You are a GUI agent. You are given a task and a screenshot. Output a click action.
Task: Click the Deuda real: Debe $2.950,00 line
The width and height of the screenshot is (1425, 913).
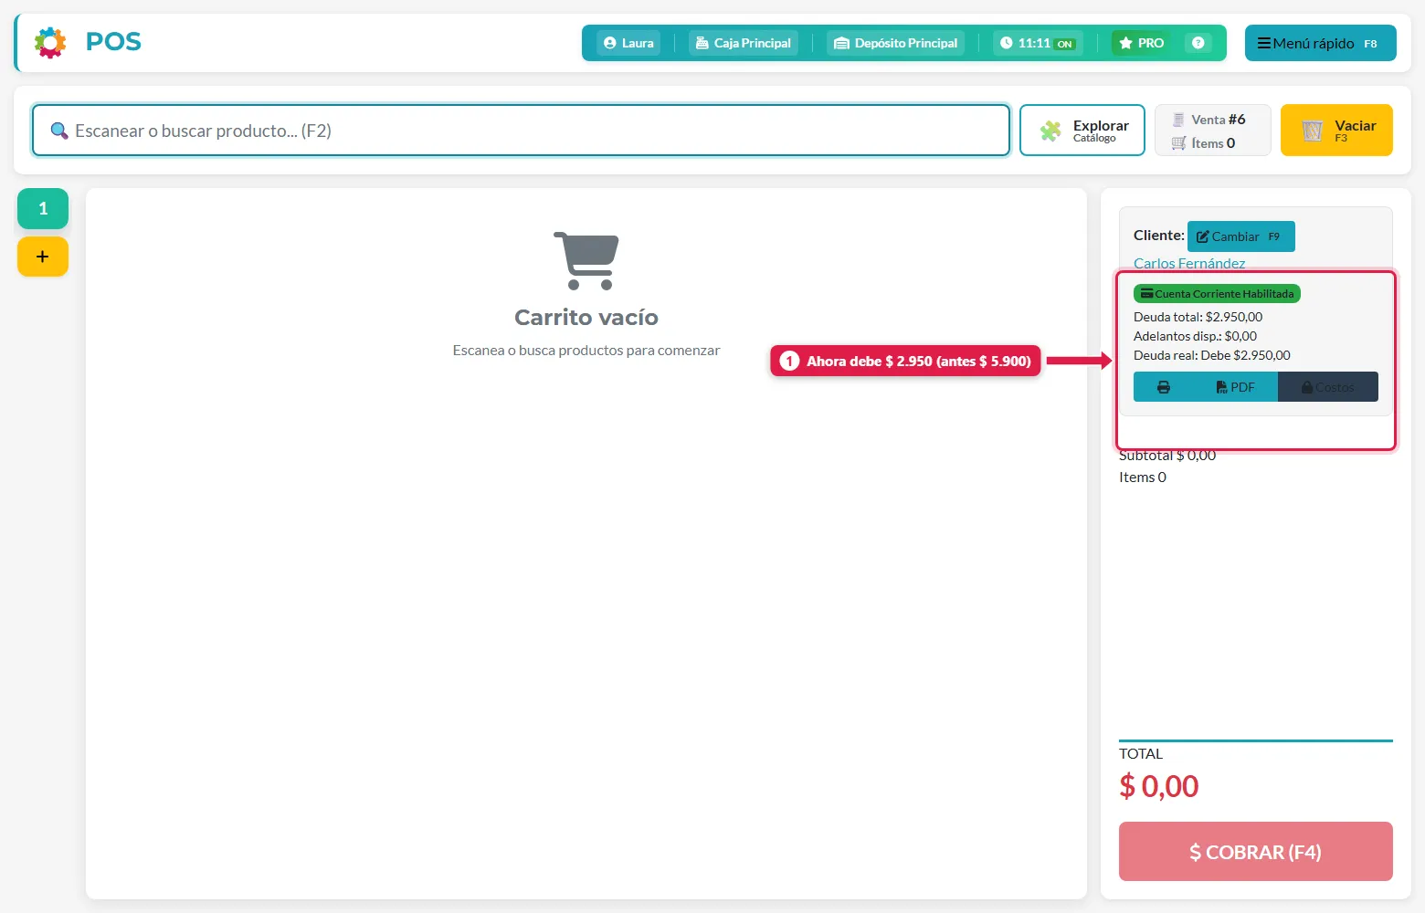pos(1212,355)
